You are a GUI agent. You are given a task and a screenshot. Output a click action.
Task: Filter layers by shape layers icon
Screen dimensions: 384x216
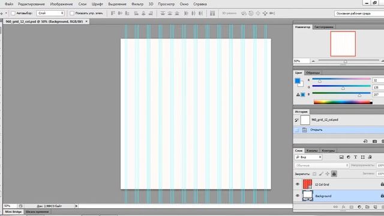point(362,157)
